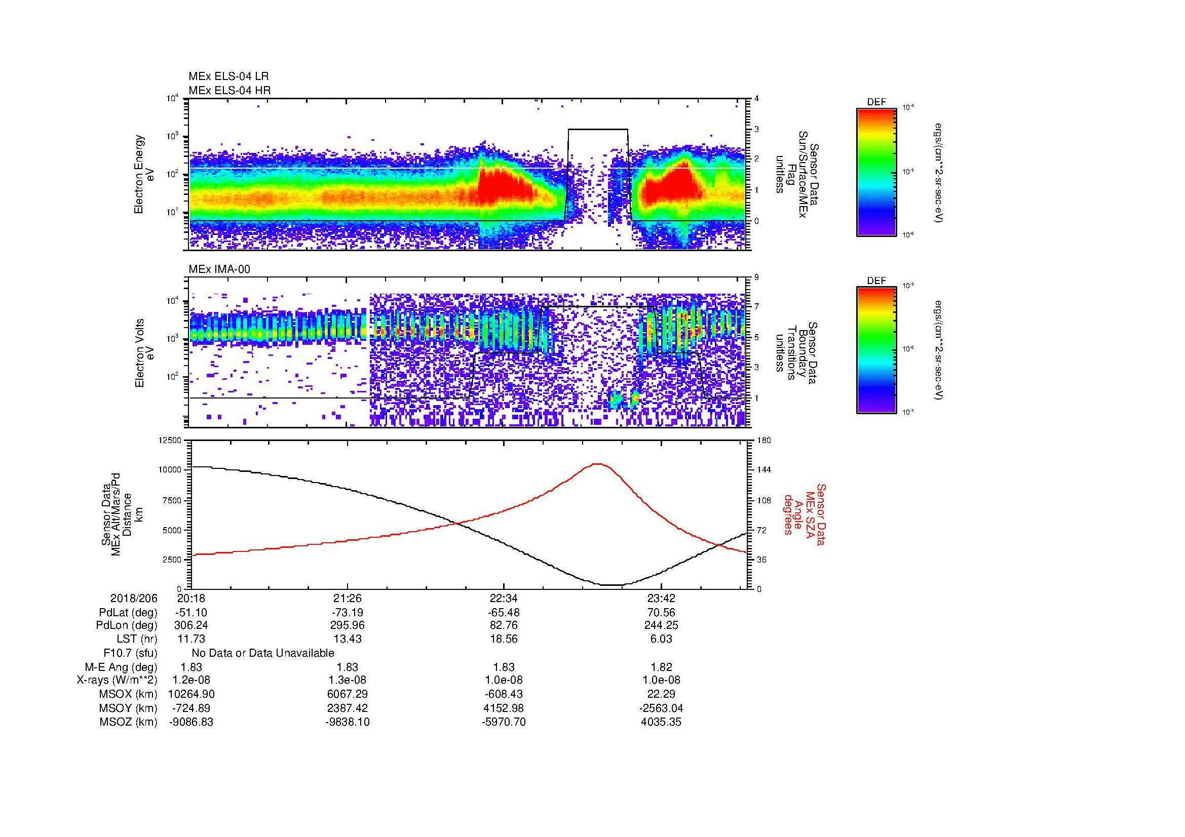Click the Boundary Transitions axis label

click(x=795, y=353)
